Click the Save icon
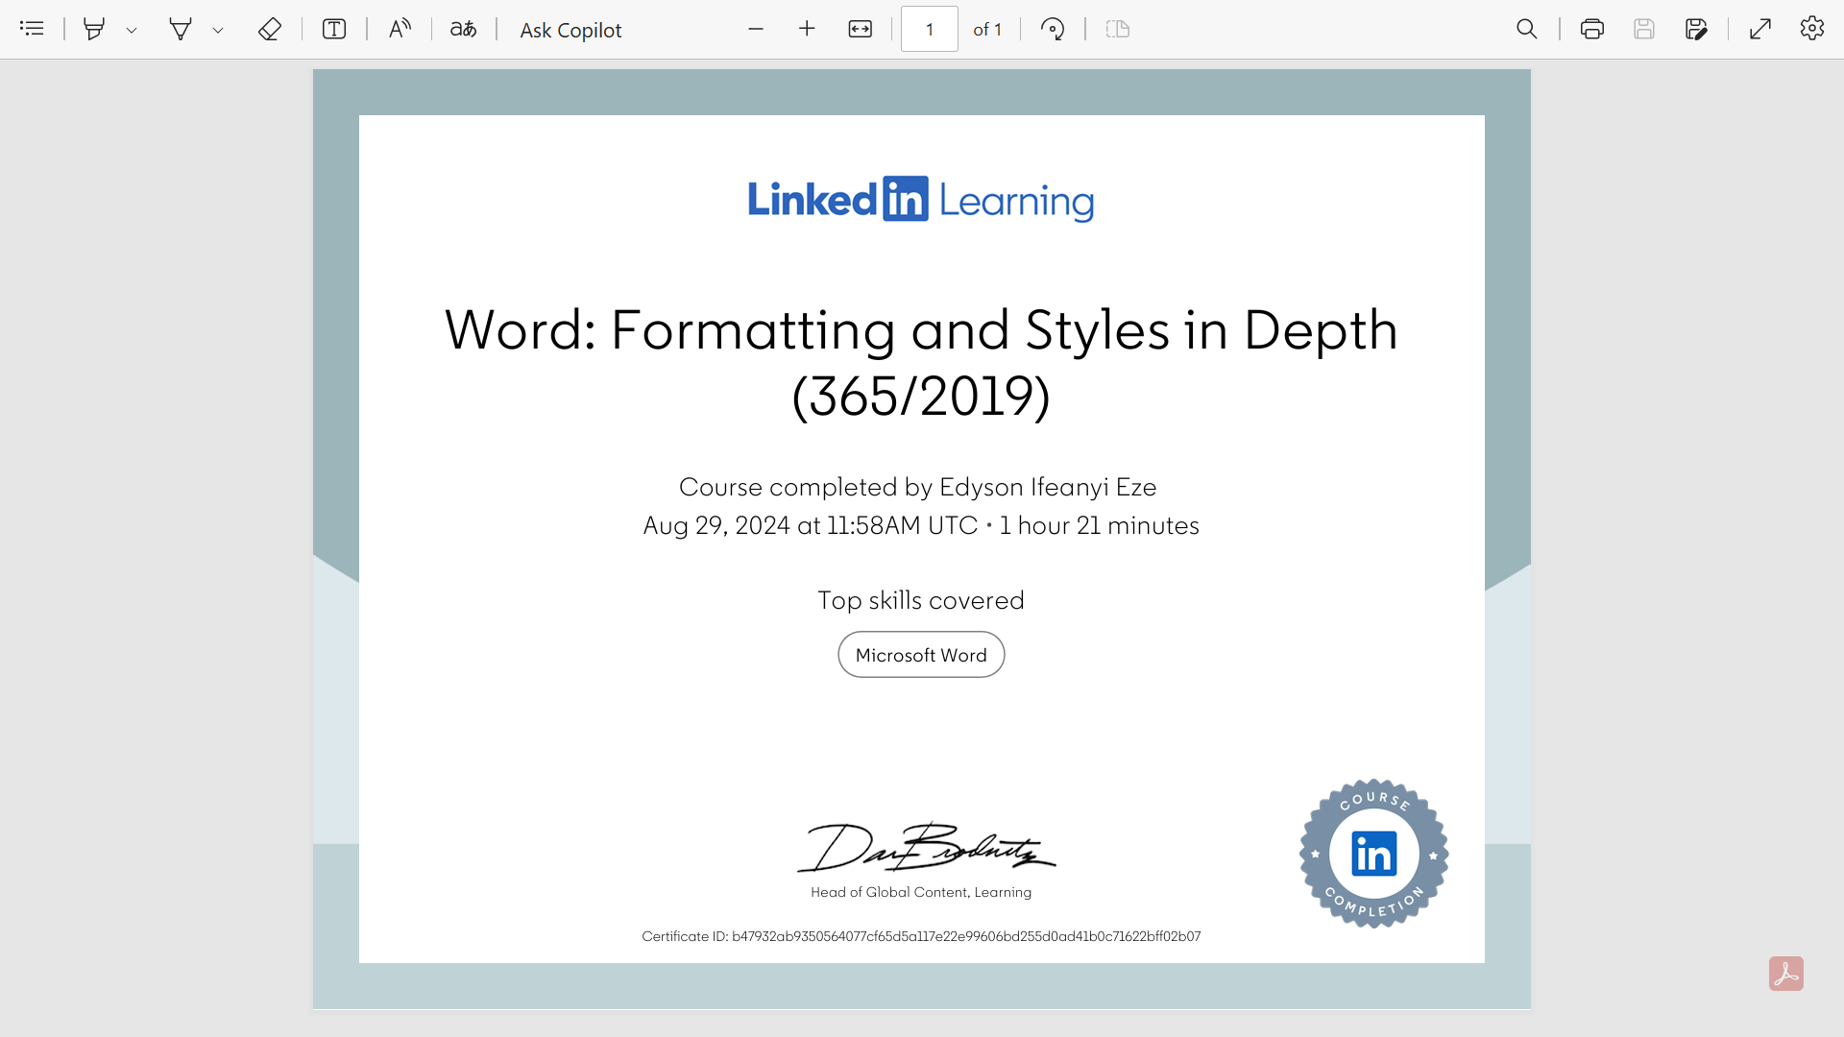The width and height of the screenshot is (1844, 1037). [x=1644, y=29]
